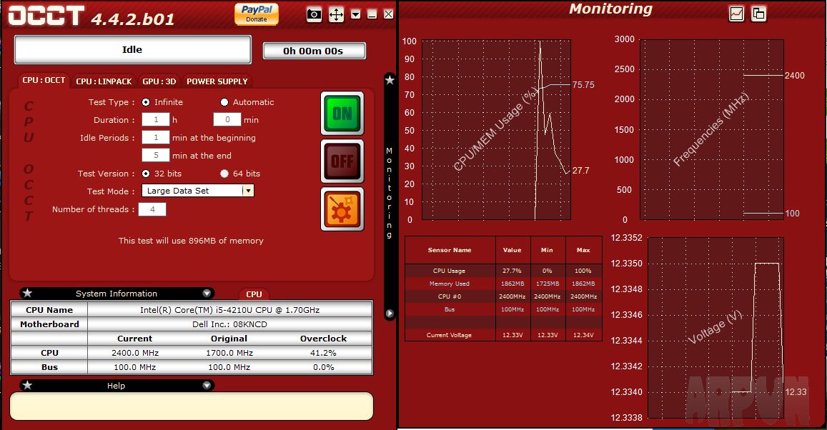Click the stacked windows icon in Monitoring header
The height and width of the screenshot is (430, 827).
click(x=758, y=14)
